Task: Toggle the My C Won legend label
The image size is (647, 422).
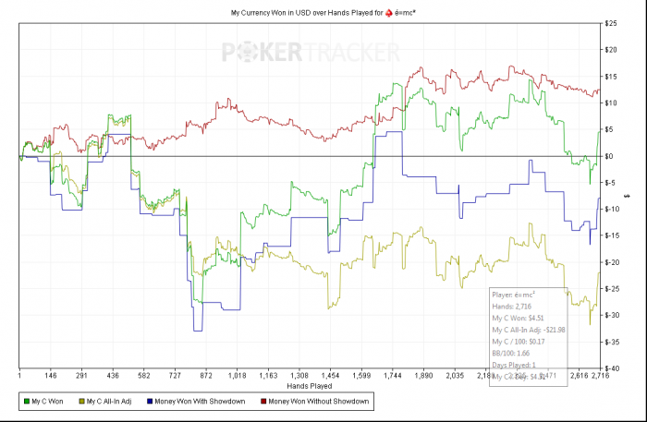Action: tap(49, 401)
